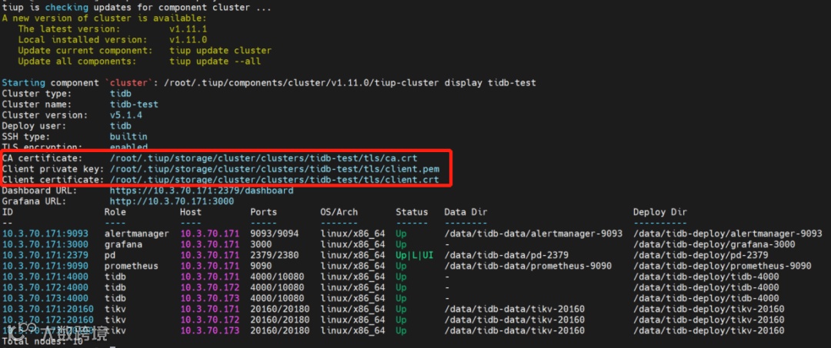Click the deploy dir in the 10.3.70.172:4000 row
The width and height of the screenshot is (831, 348).
pyautogui.click(x=706, y=287)
